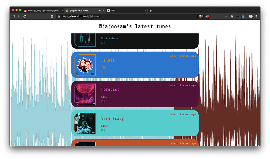Click the graduation cap extension icon
The width and height of the screenshot is (270, 159).
(232, 16)
